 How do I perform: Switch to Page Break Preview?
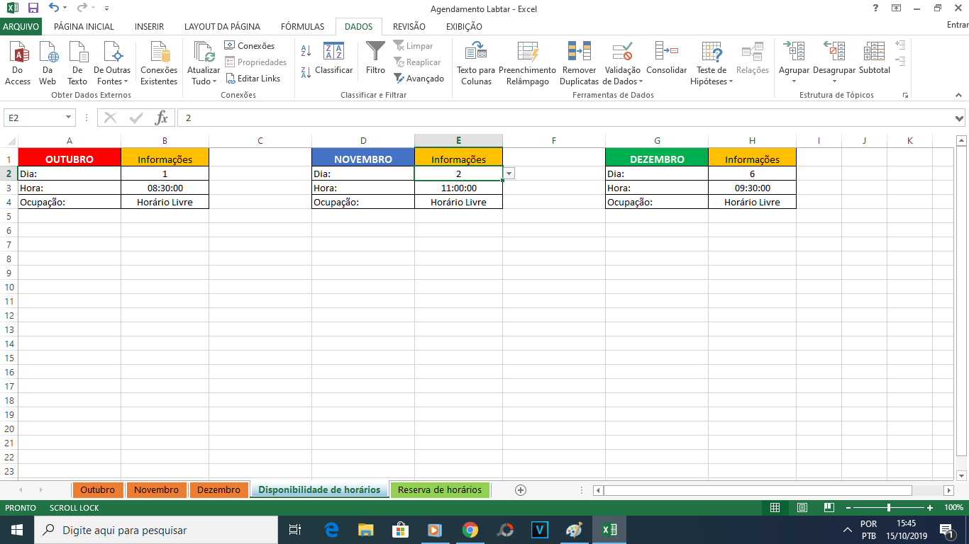point(829,508)
